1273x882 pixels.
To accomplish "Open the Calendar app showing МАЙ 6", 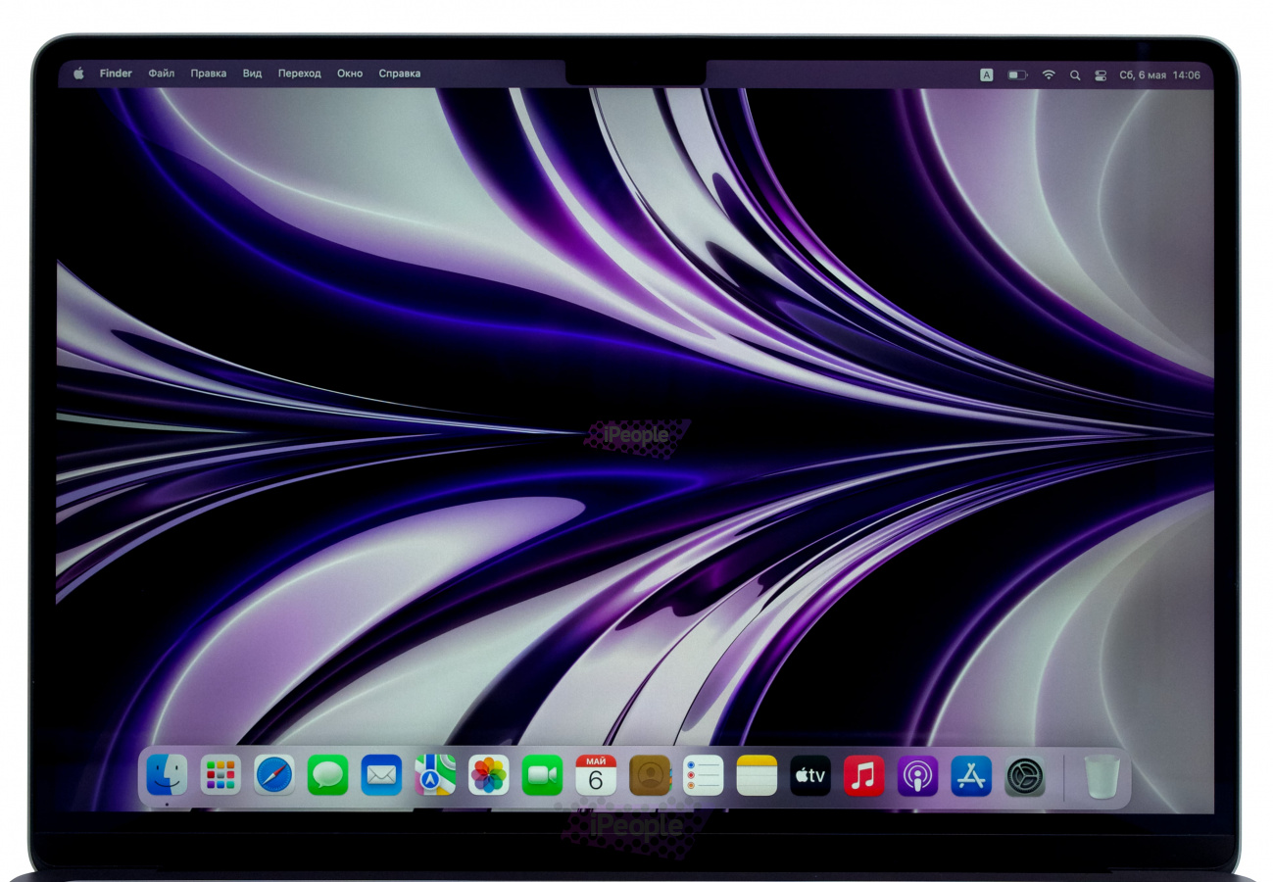I will [596, 775].
